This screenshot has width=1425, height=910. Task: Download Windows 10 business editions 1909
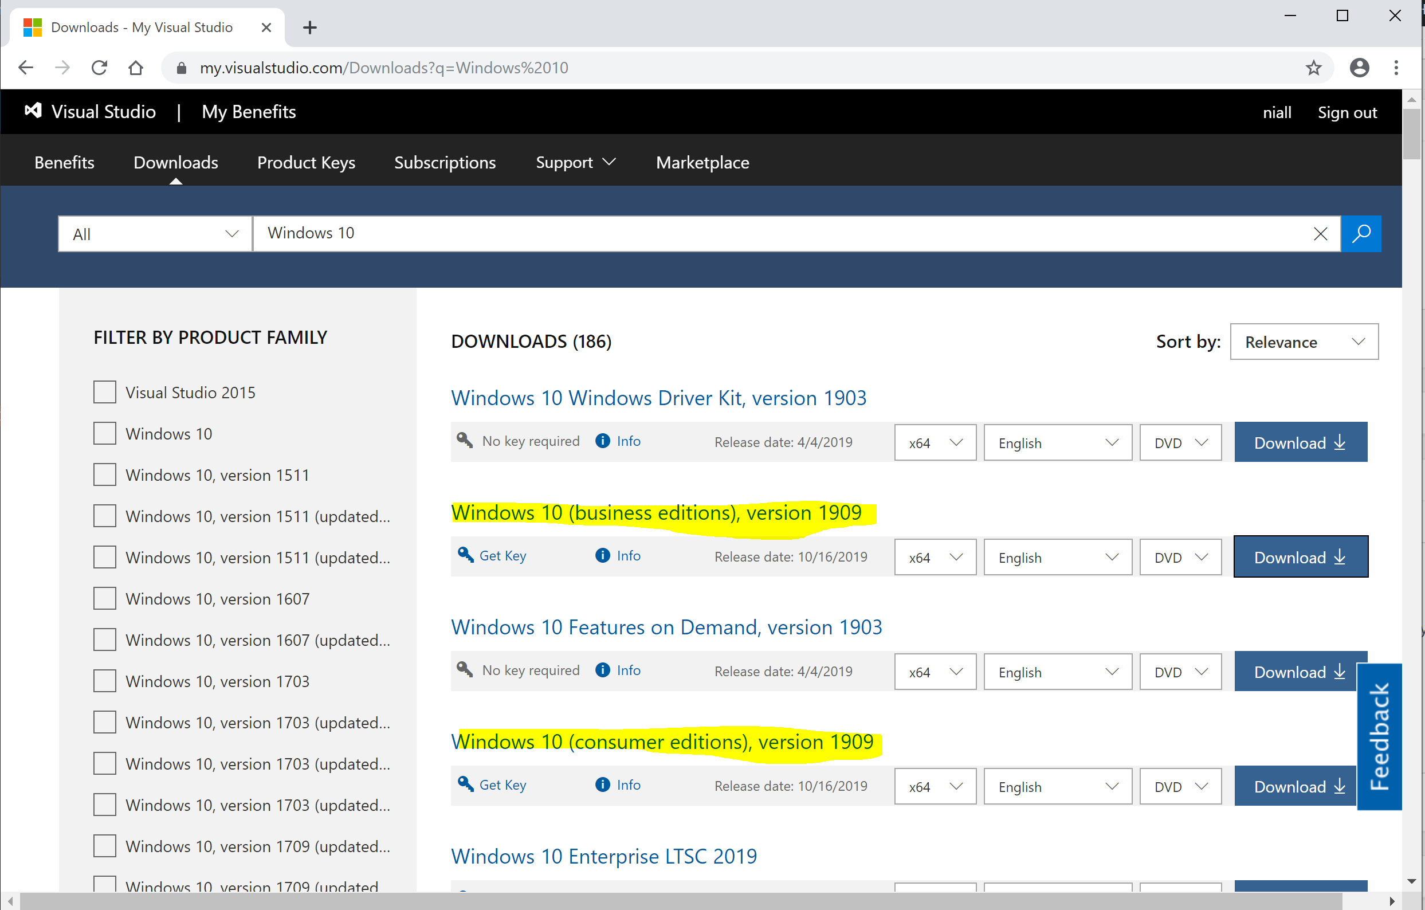click(x=1301, y=557)
